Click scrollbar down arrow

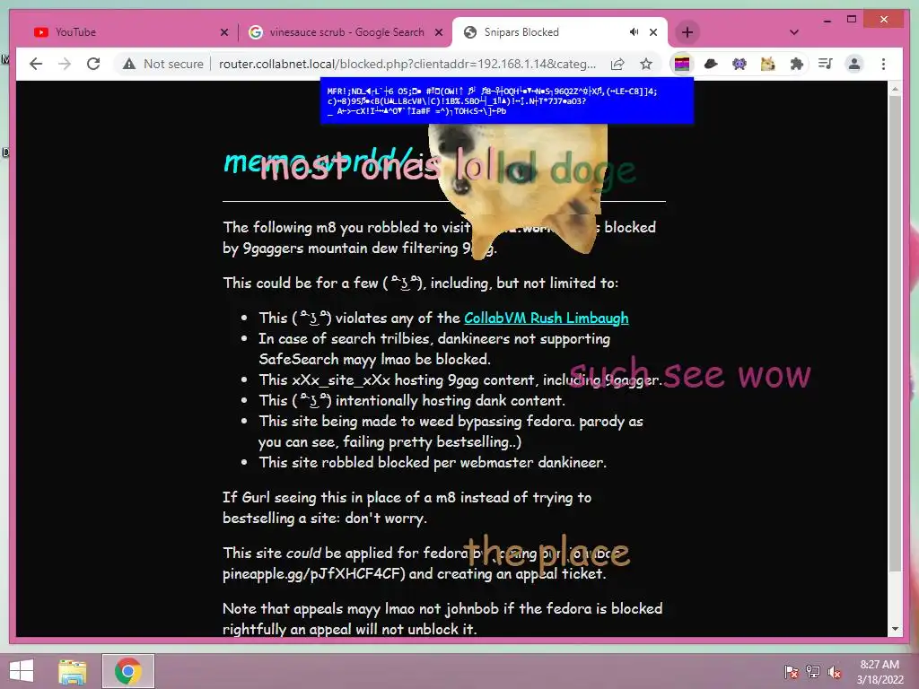tap(895, 629)
